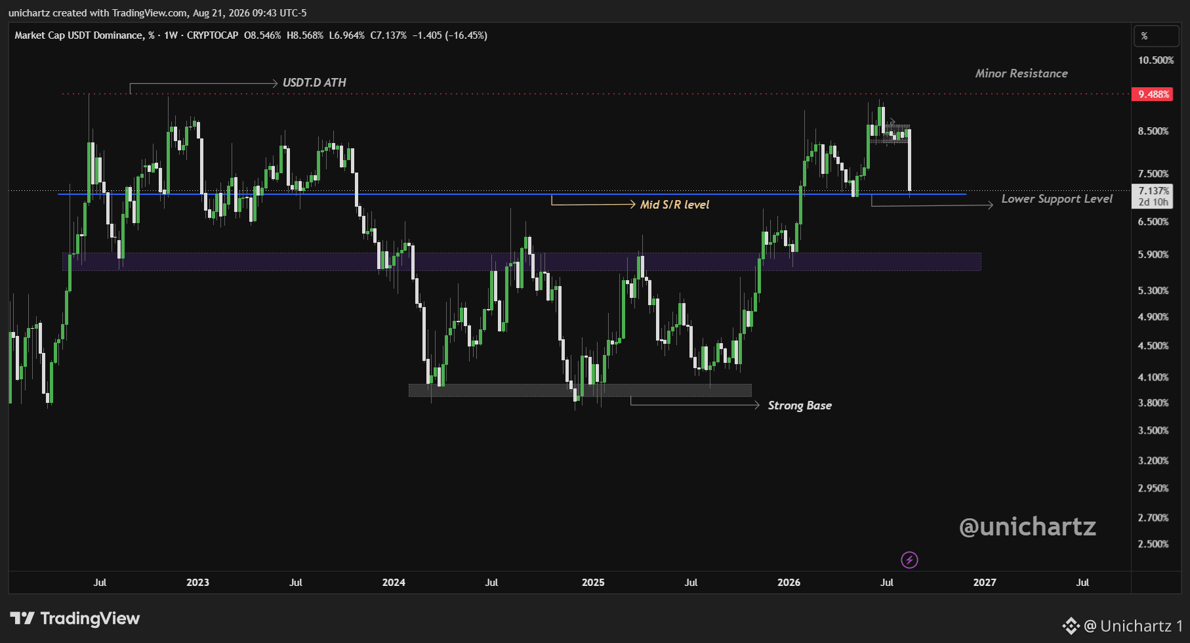This screenshot has height=643, width=1190.
Task: Click the 2.950% price axis label
Action: [x=1153, y=488]
